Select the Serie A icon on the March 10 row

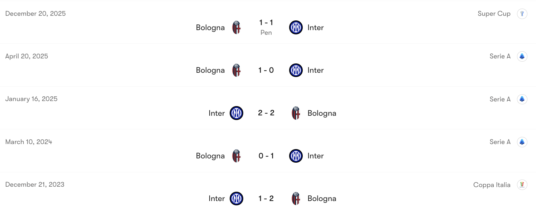(x=522, y=142)
